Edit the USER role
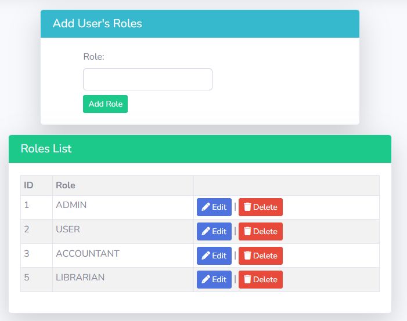 pos(214,232)
